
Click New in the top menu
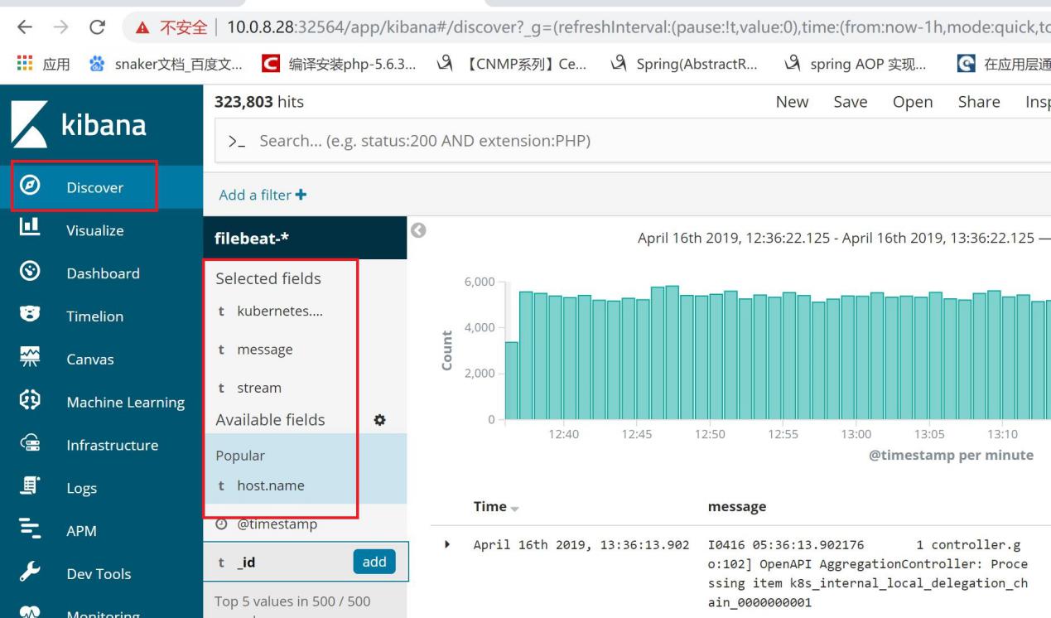coord(791,102)
